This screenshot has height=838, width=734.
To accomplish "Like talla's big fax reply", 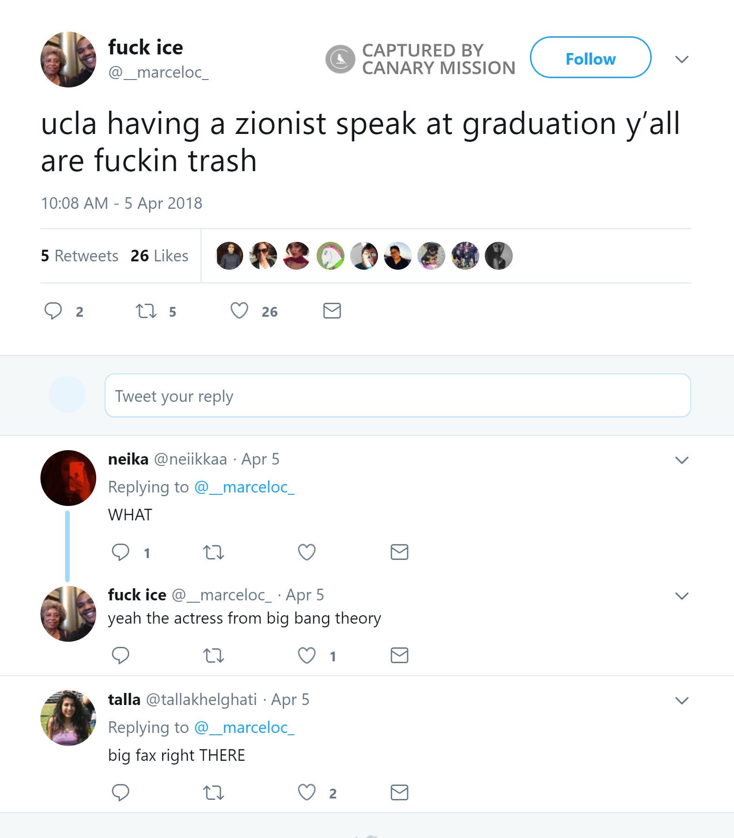I will (307, 793).
